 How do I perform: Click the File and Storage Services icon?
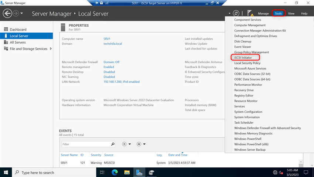click(6, 49)
